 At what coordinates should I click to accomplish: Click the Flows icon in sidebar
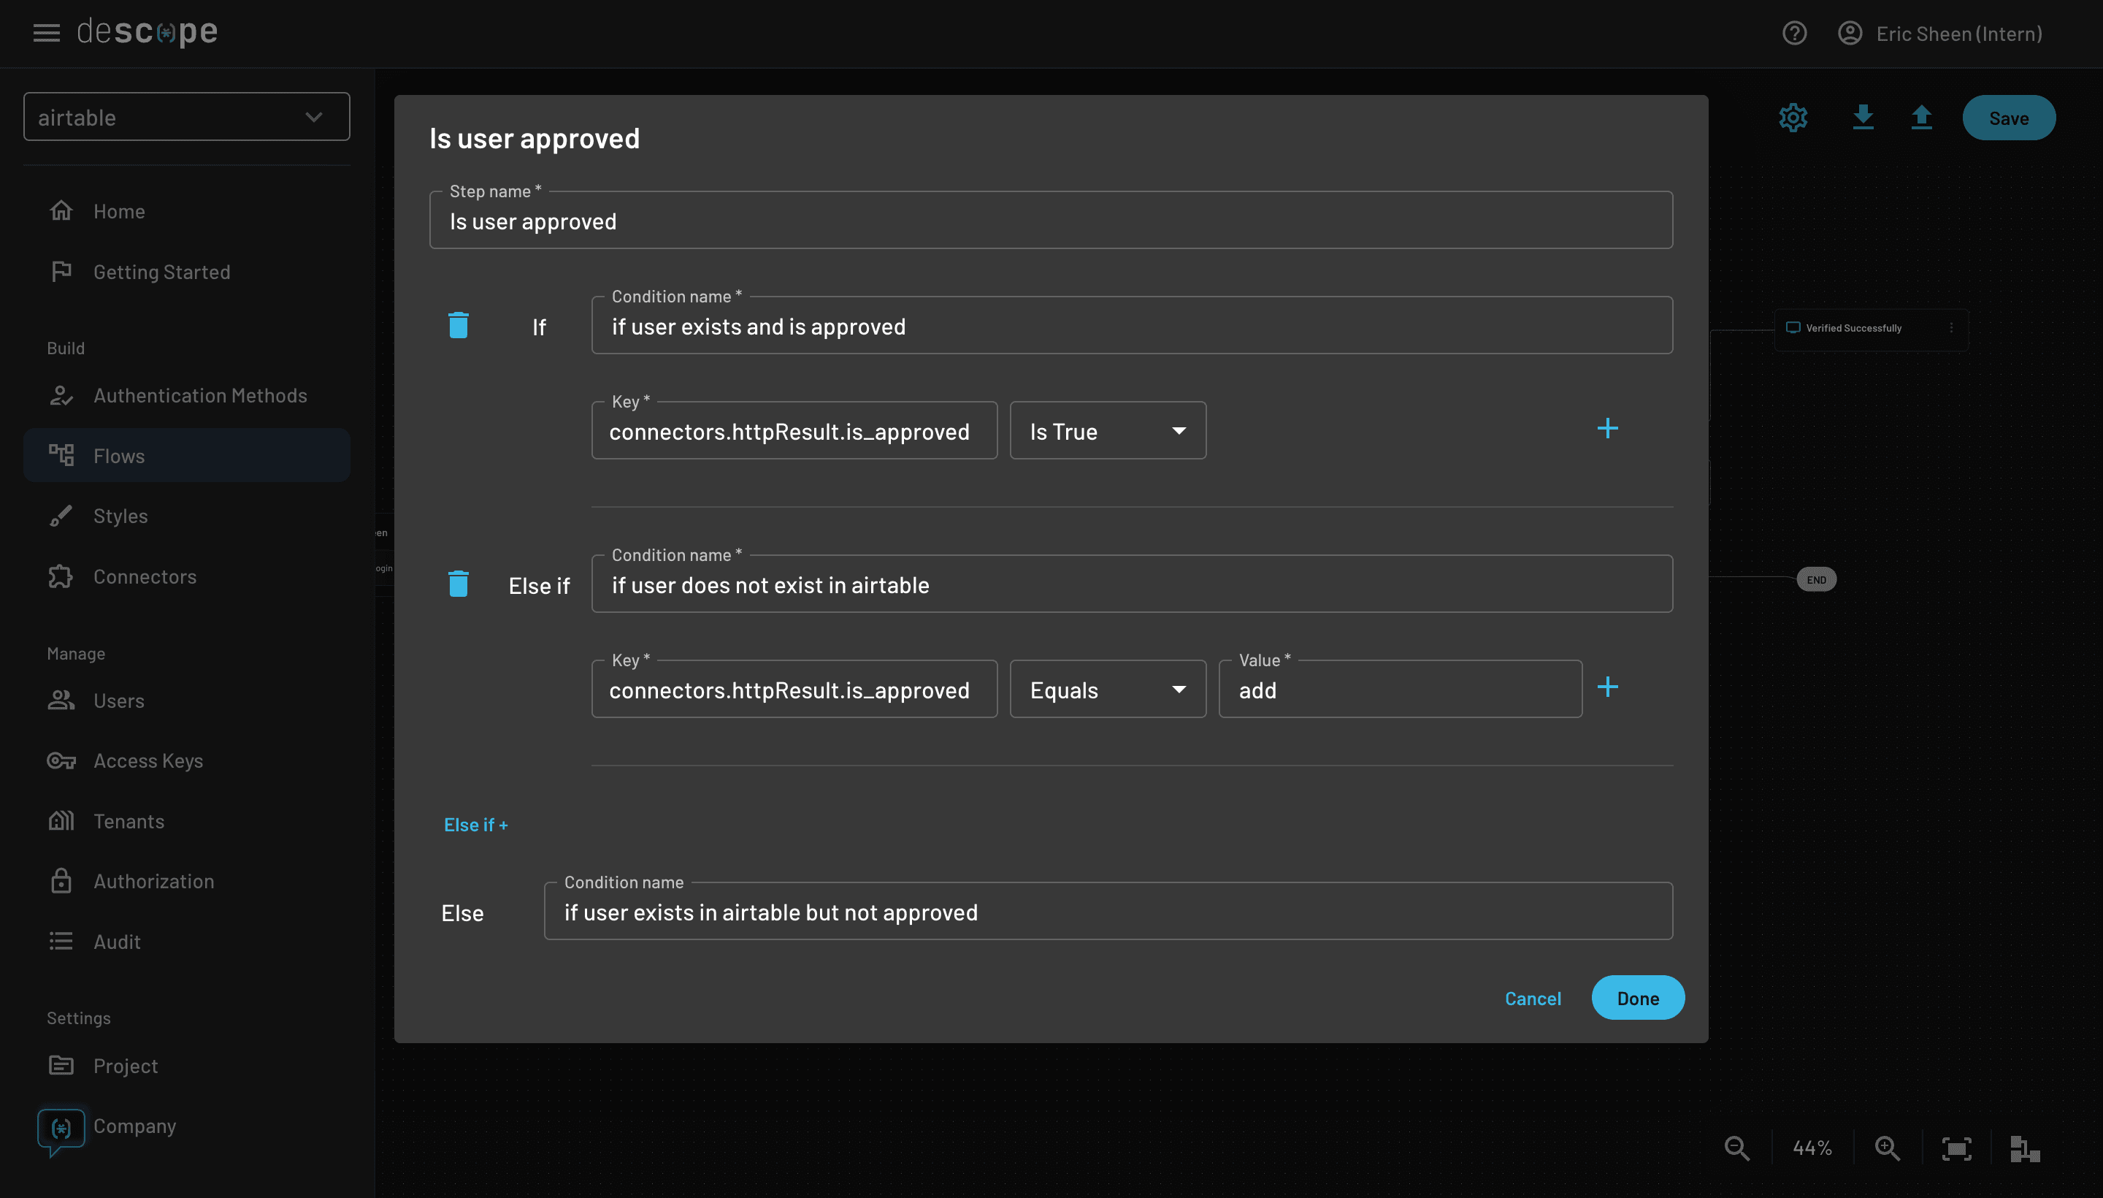pos(61,455)
